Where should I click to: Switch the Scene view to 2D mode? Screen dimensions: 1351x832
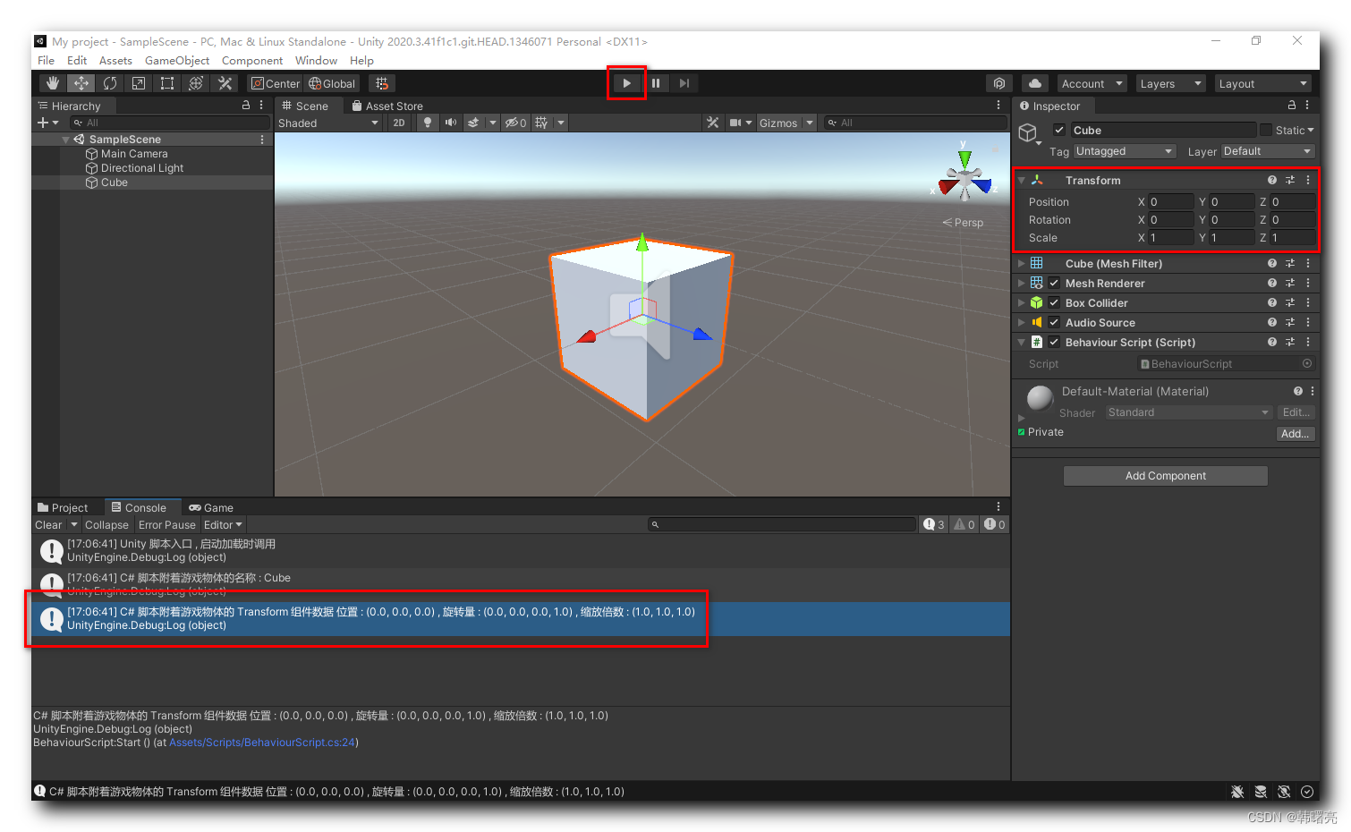coord(398,123)
